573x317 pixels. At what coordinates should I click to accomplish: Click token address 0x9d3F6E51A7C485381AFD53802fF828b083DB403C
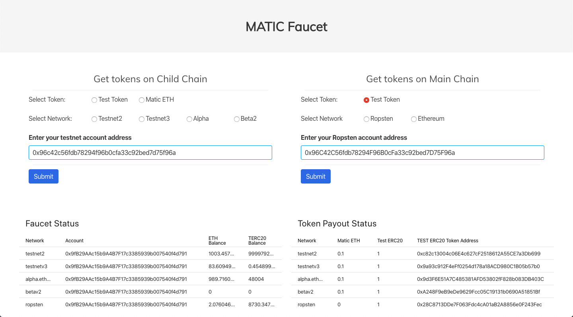pos(480,279)
